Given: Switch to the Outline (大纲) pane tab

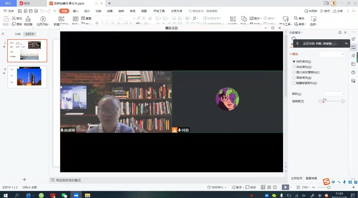Looking at the screenshot, I should [x=18, y=34].
